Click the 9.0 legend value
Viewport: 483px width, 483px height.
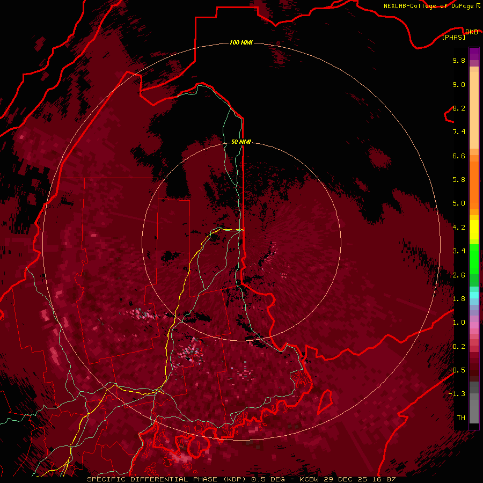click(x=459, y=84)
